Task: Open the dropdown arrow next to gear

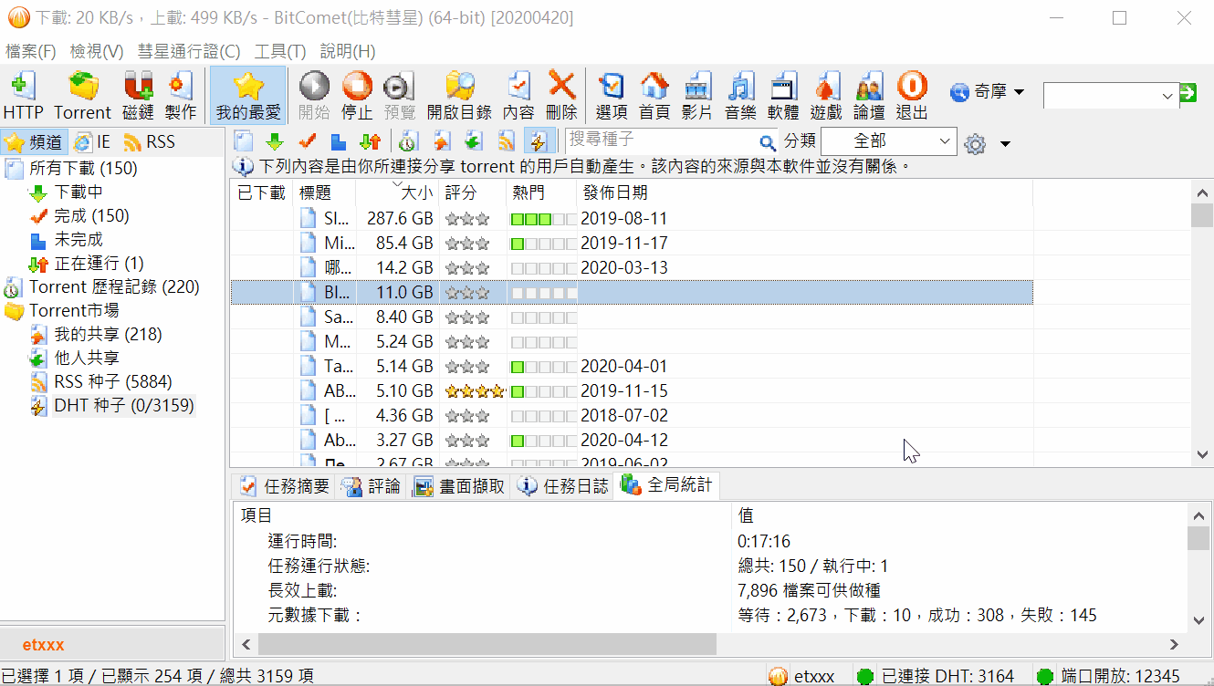Action: tap(1005, 144)
